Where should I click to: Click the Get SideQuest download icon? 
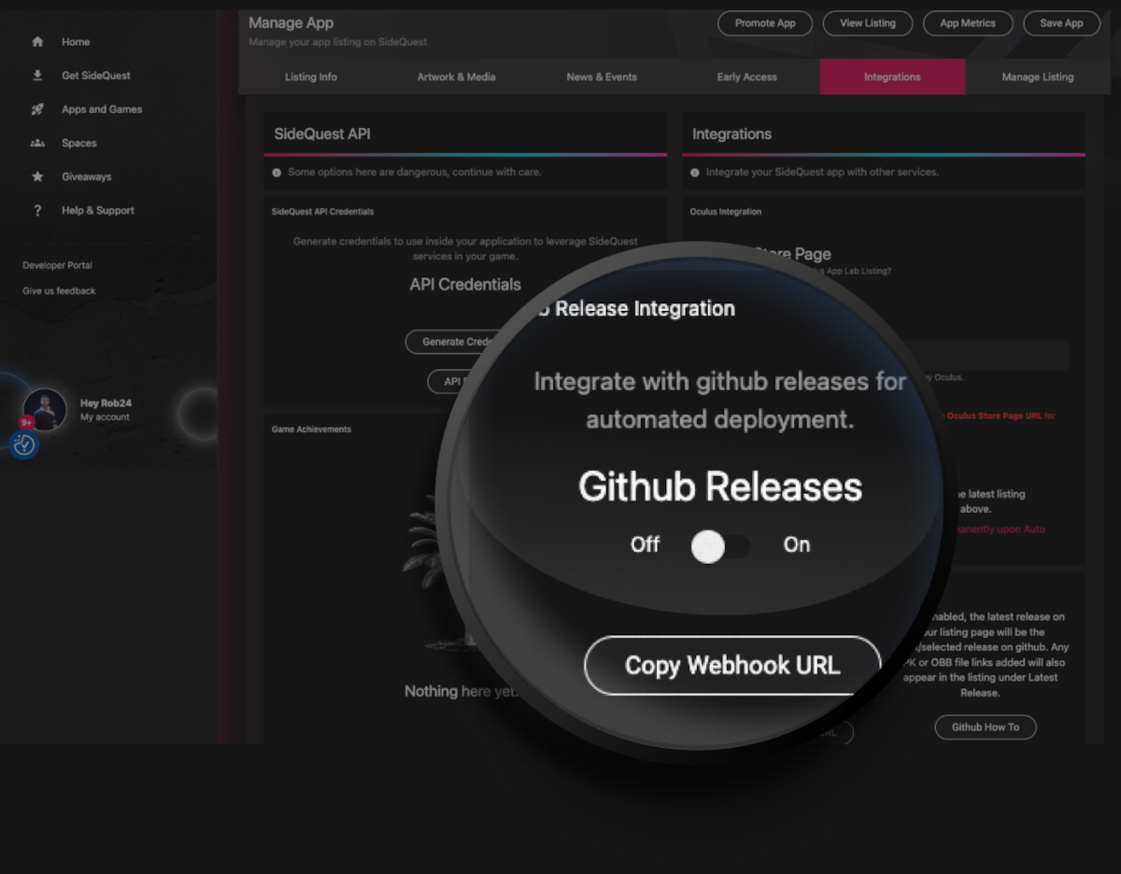37,76
